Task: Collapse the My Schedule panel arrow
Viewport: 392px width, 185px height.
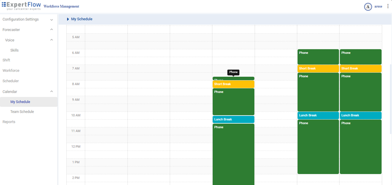Action: point(68,19)
